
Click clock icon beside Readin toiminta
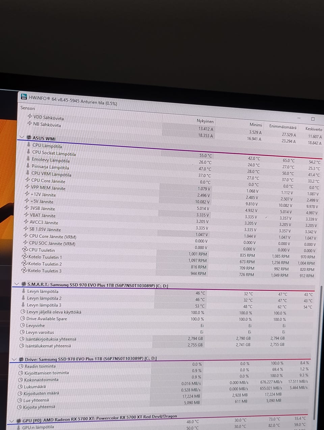pos(21,366)
